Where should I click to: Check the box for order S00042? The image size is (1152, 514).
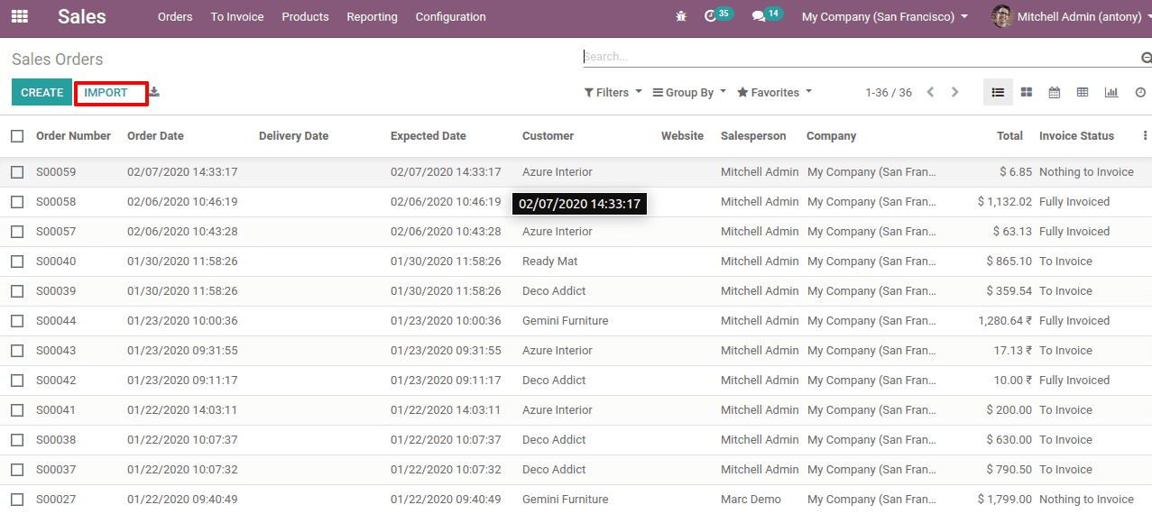point(17,381)
